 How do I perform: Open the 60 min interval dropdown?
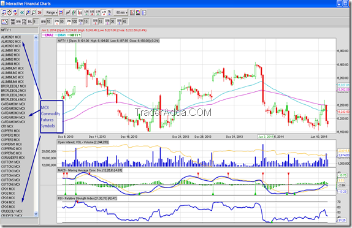coord(121,13)
